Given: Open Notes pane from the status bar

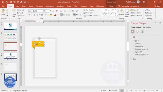Looking at the screenshot, I should 104,91.
